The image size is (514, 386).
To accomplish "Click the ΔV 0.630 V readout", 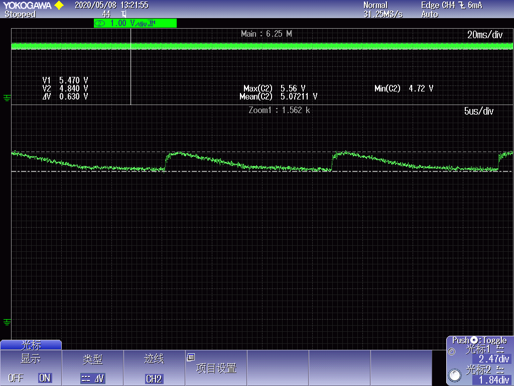I will pyautogui.click(x=65, y=96).
